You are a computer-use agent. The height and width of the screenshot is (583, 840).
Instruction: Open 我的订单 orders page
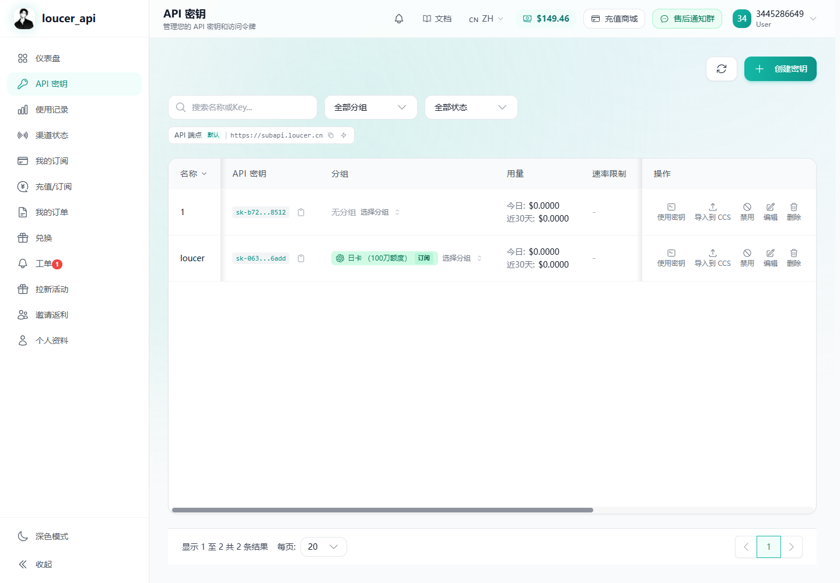tap(74, 212)
